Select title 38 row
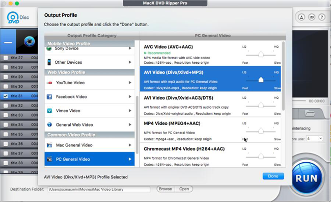This screenshot has width=331, height=202. click(x=19, y=163)
